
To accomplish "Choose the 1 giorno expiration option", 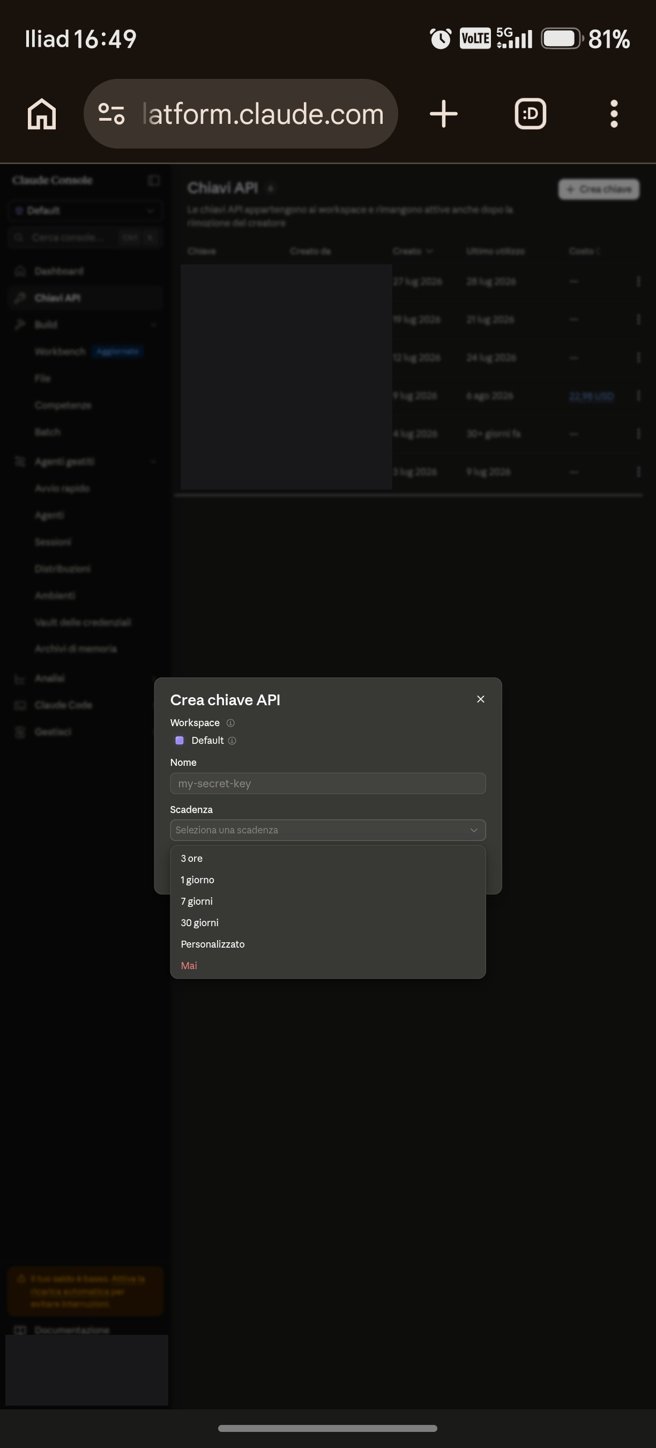I will (327, 880).
